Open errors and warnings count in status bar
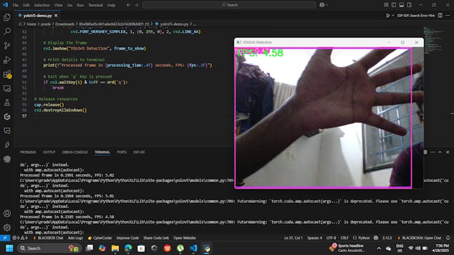 click(20, 238)
